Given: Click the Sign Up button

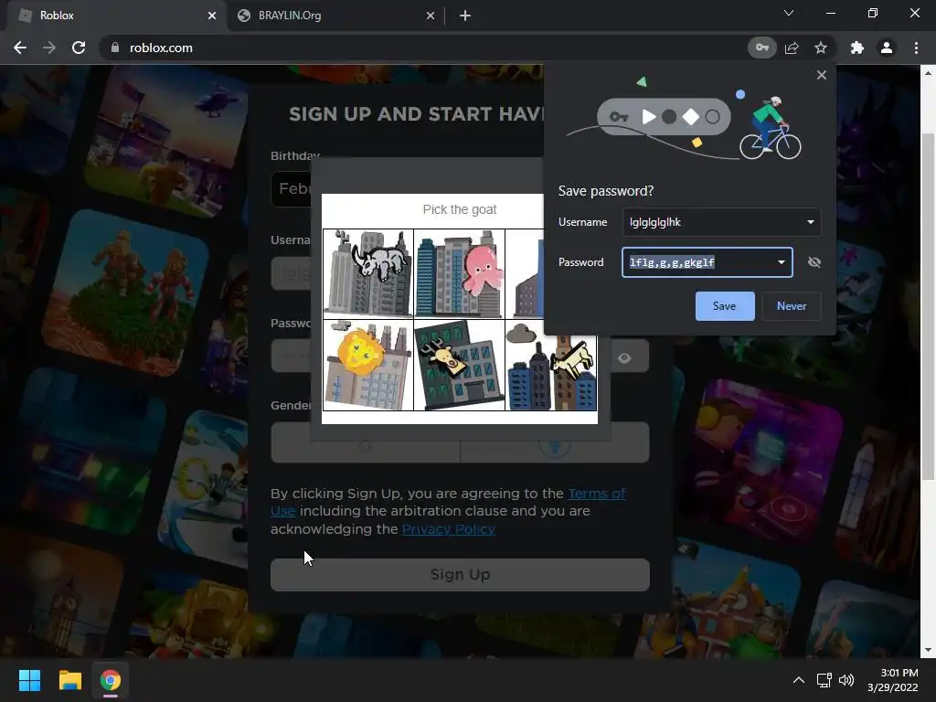Looking at the screenshot, I should coord(460,575).
